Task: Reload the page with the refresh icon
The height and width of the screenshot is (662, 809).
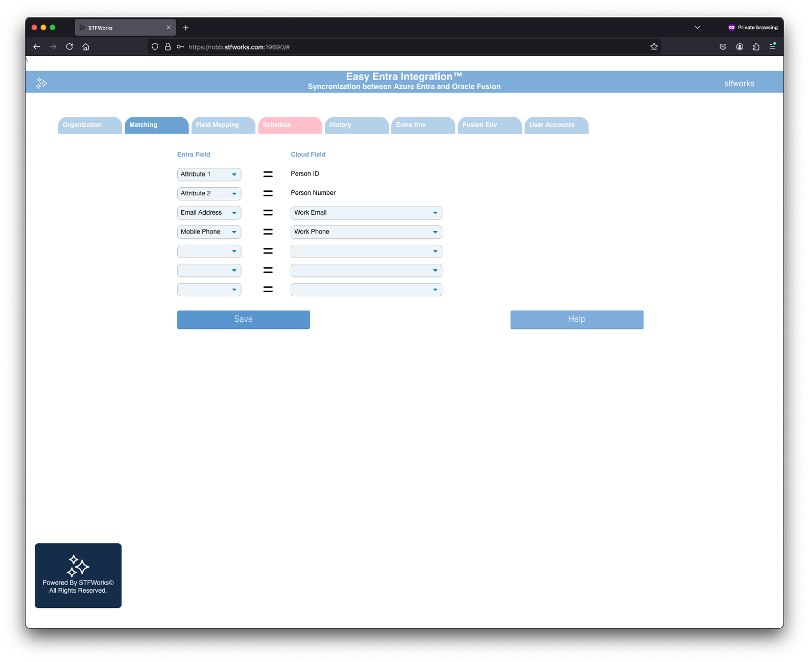Action: (x=69, y=47)
